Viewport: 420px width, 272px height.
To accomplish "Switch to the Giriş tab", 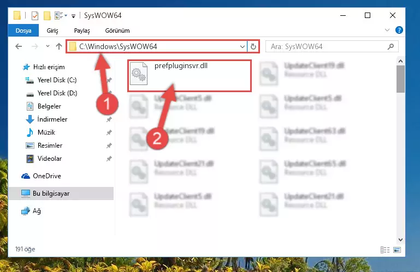I will (x=52, y=31).
